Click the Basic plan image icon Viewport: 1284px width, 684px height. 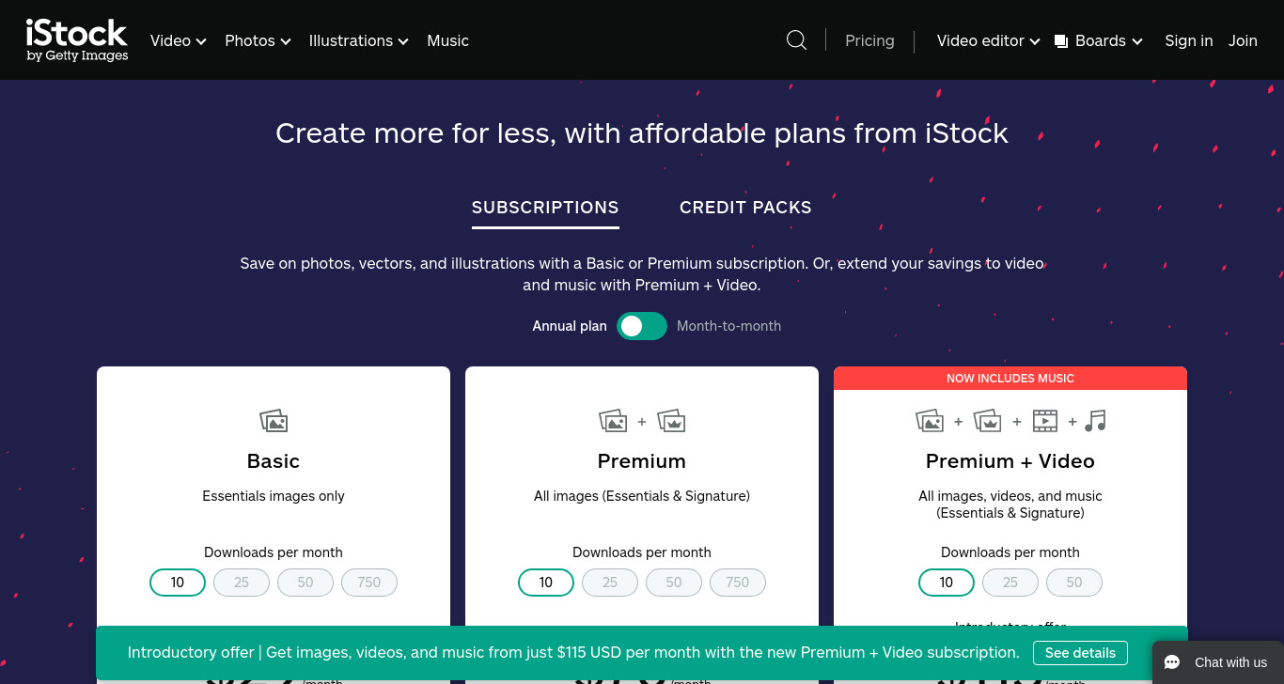[274, 420]
